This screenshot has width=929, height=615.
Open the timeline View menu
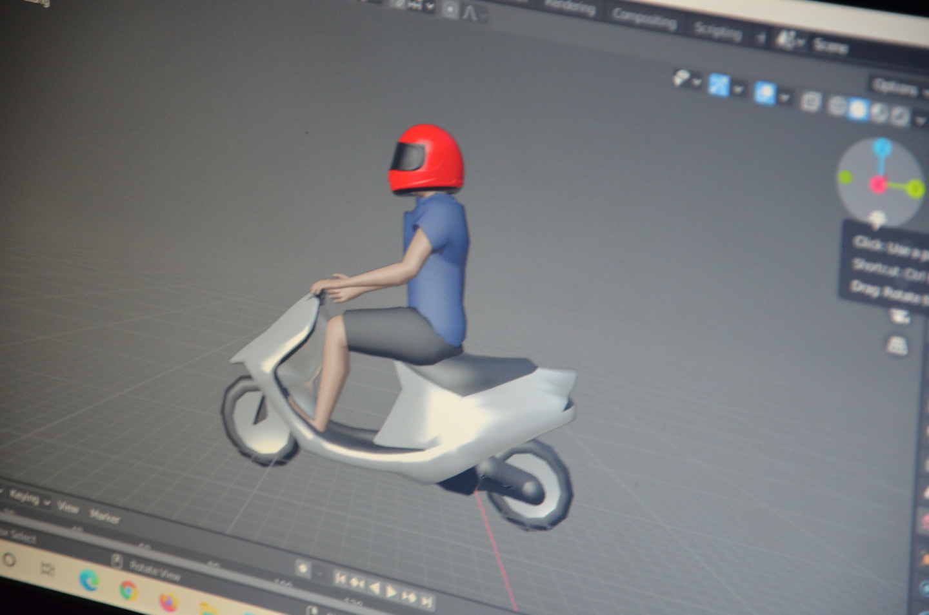[68, 507]
